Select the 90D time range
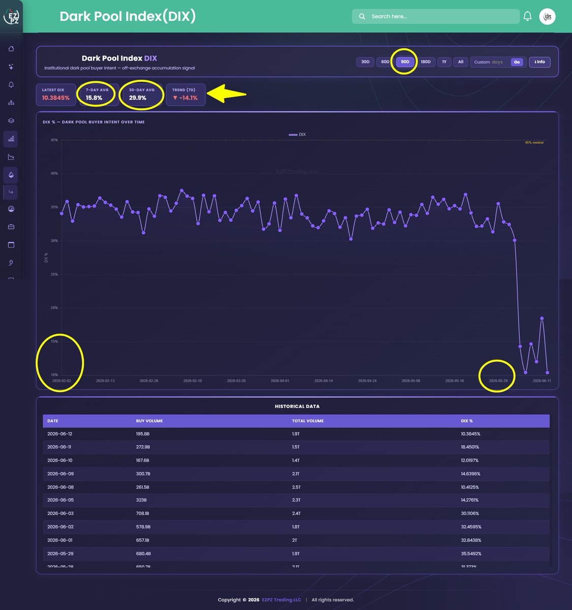The height and width of the screenshot is (610, 572). (405, 62)
